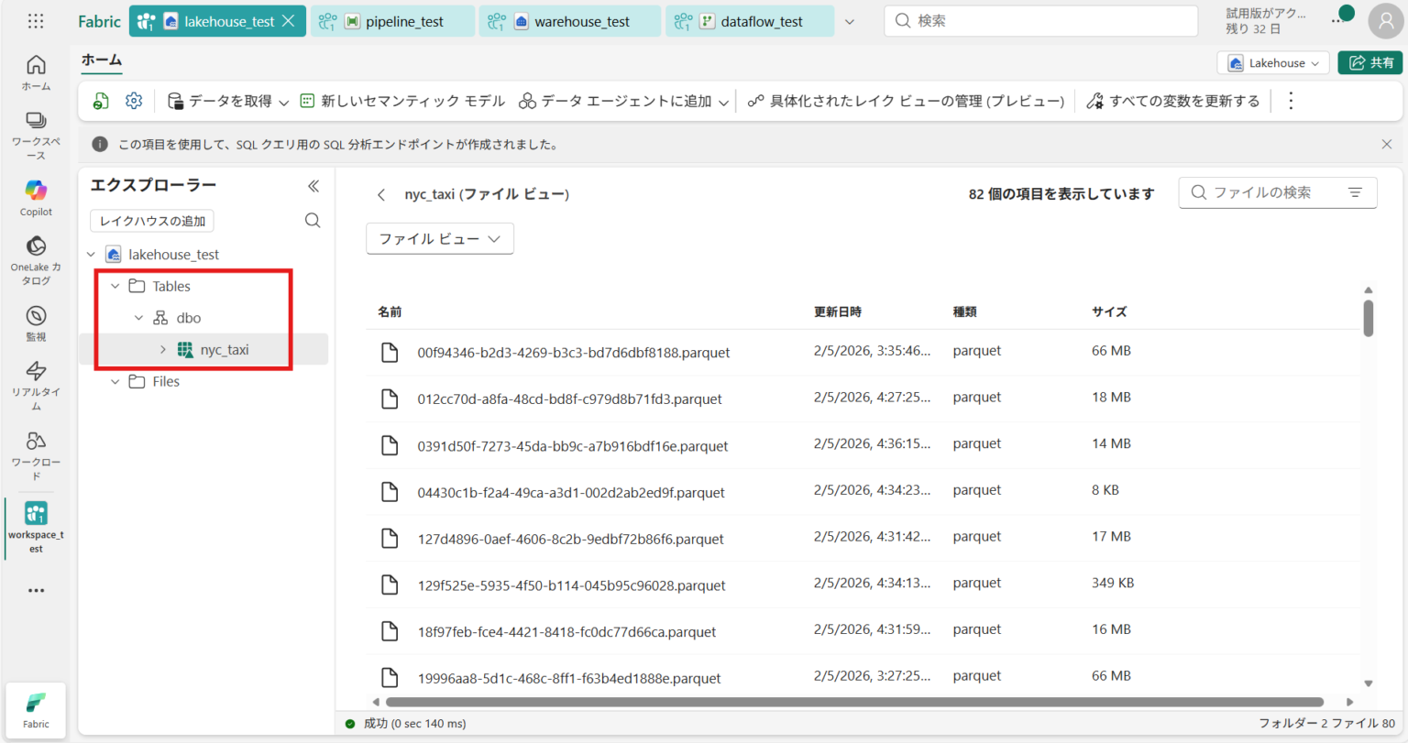Sort by the 名前 column header

[390, 311]
